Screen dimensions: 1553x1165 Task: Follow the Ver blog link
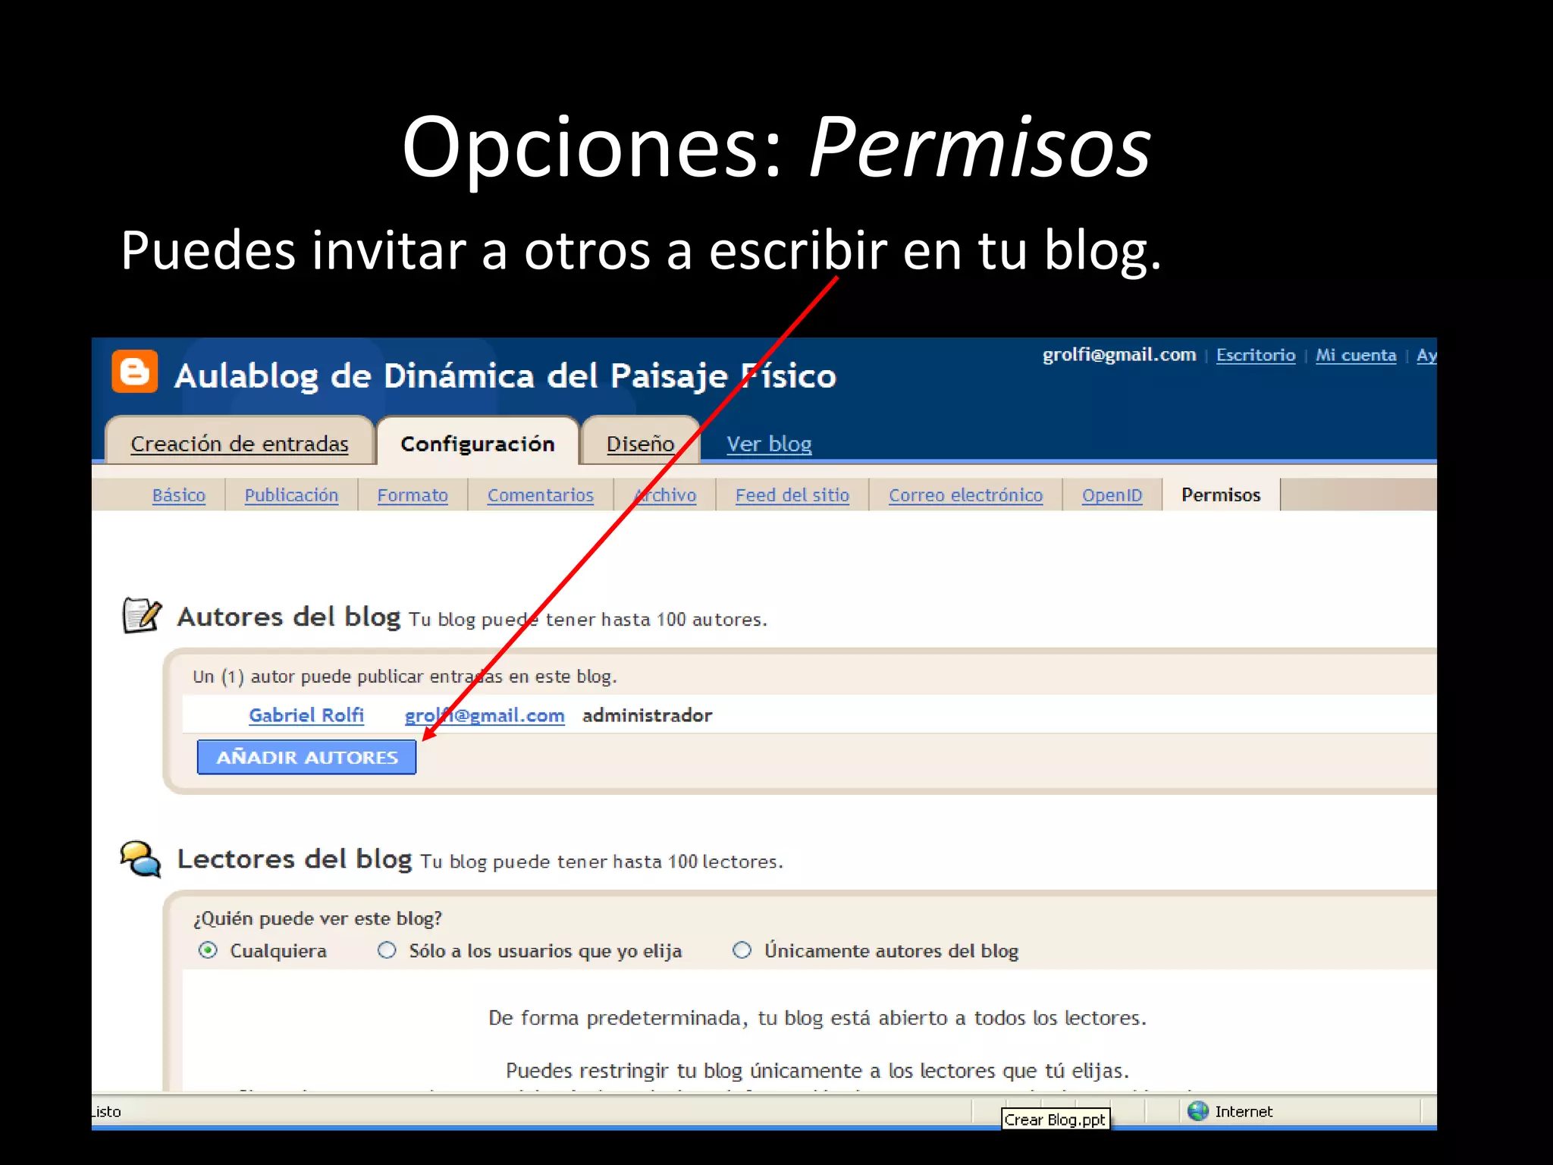(x=769, y=444)
